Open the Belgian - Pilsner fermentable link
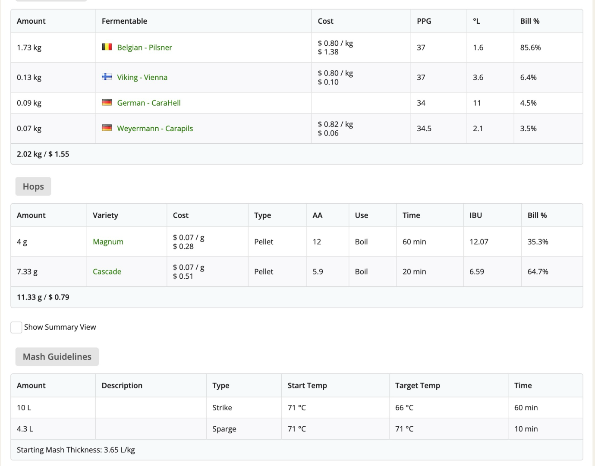 tap(145, 47)
